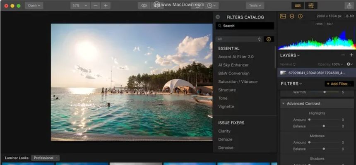This screenshot has height=165, width=356.
Task: Collapse the Advanced Contrast filter section
Action: point(283,103)
